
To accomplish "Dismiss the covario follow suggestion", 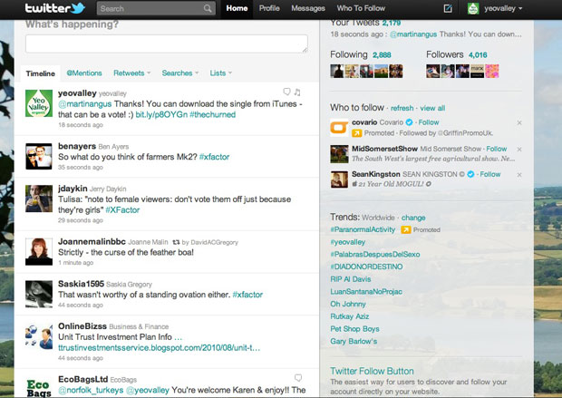I will coord(519,123).
